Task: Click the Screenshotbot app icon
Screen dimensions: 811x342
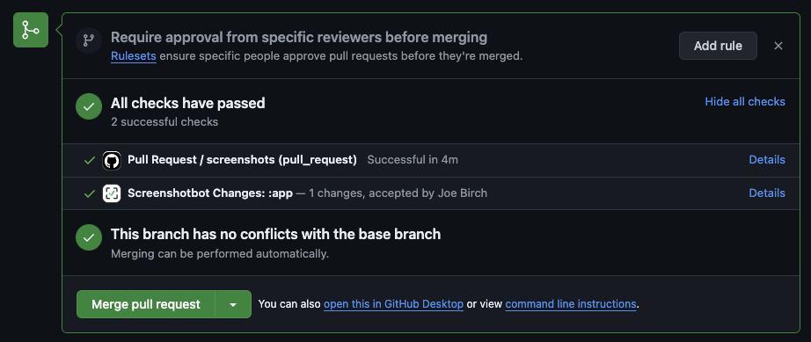Action: coord(112,193)
